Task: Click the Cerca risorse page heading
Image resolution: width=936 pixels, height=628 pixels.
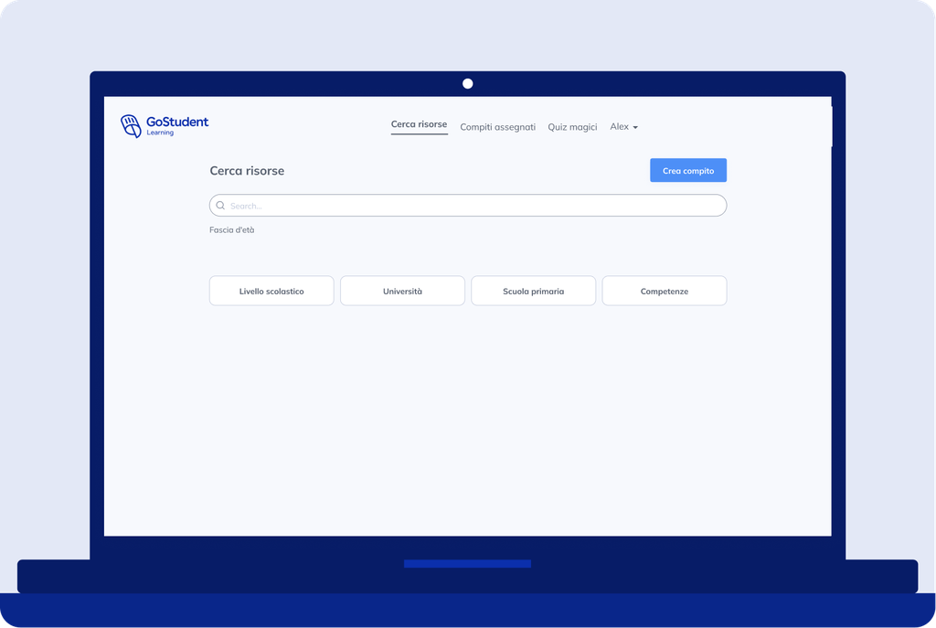Action: (x=247, y=171)
